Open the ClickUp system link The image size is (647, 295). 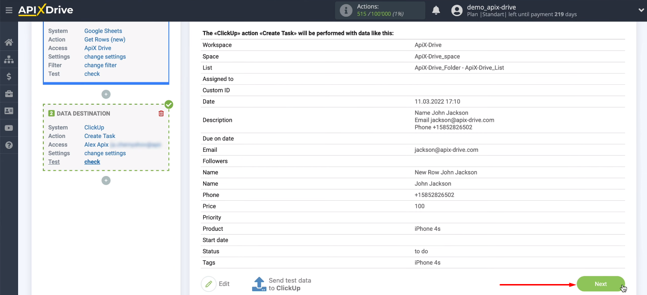click(94, 128)
